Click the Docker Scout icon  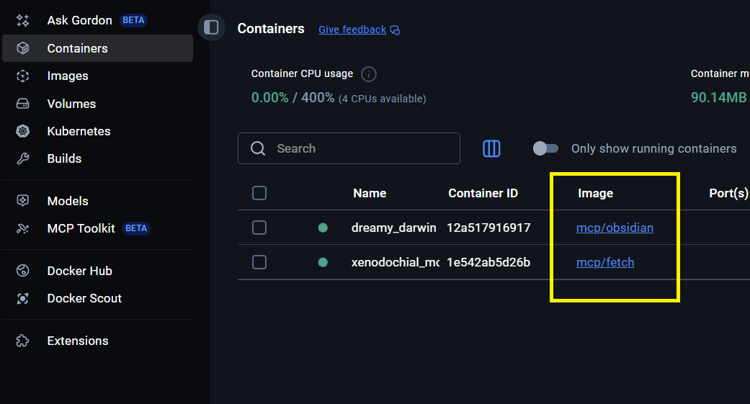22,298
